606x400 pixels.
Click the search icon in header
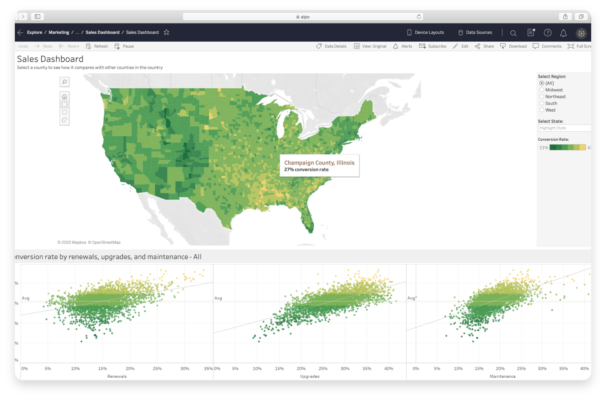coord(513,33)
